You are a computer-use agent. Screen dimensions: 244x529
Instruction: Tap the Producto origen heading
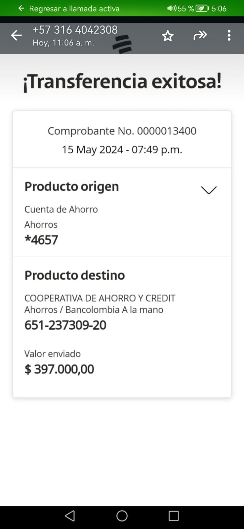coord(71,186)
